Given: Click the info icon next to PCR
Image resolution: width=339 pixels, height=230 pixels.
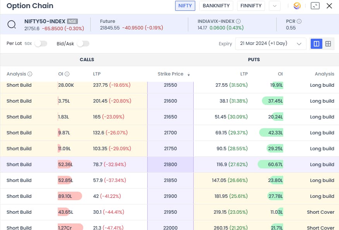Looking at the screenshot, I should [299, 21].
